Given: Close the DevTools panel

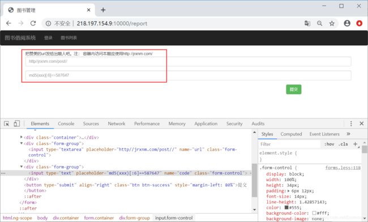Looking at the screenshot, I should tap(361, 123).
